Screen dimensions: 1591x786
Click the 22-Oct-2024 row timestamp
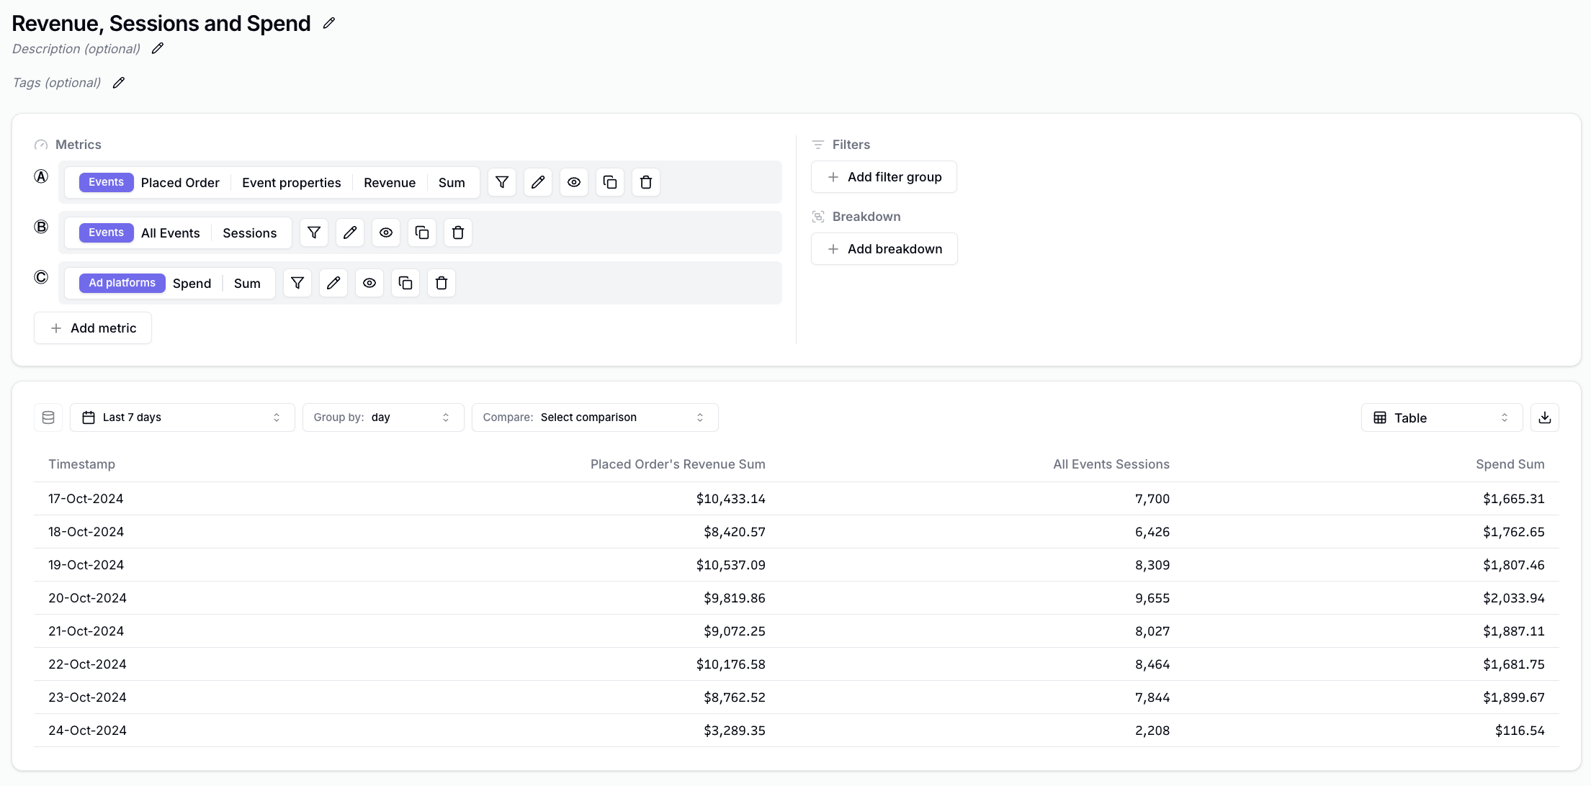88,664
